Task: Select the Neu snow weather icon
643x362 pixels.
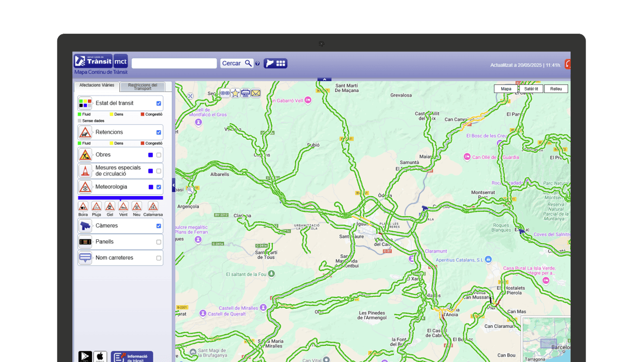Action: (x=137, y=206)
